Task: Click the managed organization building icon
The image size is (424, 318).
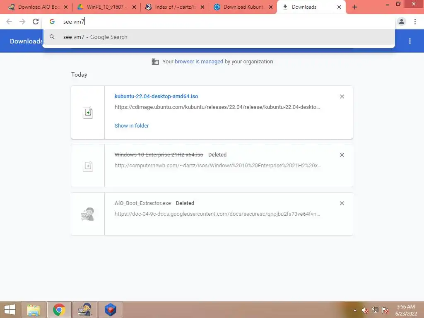Action: tap(155, 62)
